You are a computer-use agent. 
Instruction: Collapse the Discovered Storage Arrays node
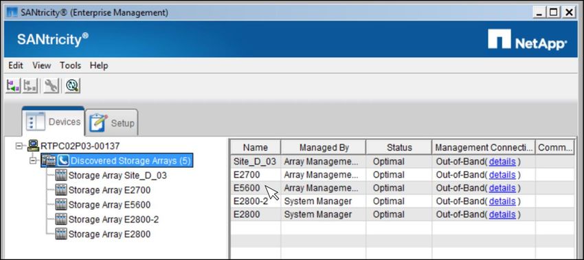point(34,161)
